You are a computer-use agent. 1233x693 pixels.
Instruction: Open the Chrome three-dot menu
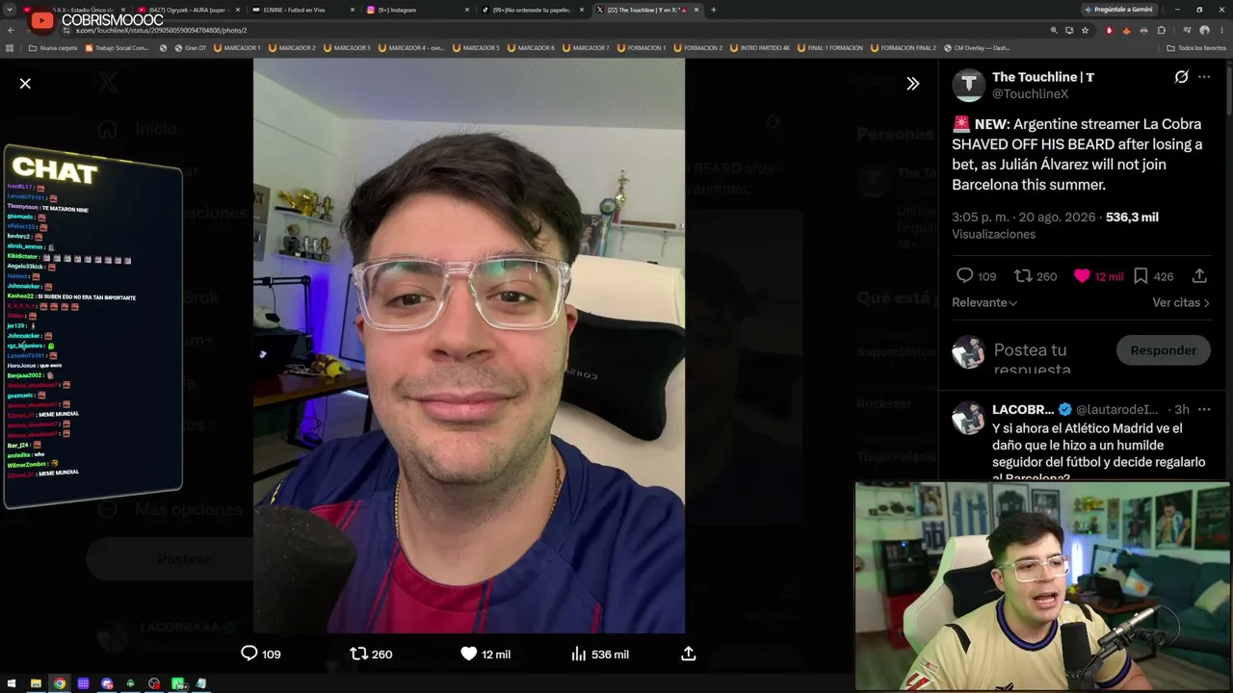point(1221,30)
